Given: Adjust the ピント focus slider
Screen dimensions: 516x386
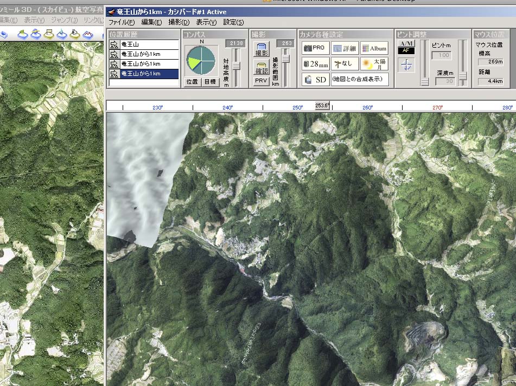Looking at the screenshot, I should (x=425, y=81).
